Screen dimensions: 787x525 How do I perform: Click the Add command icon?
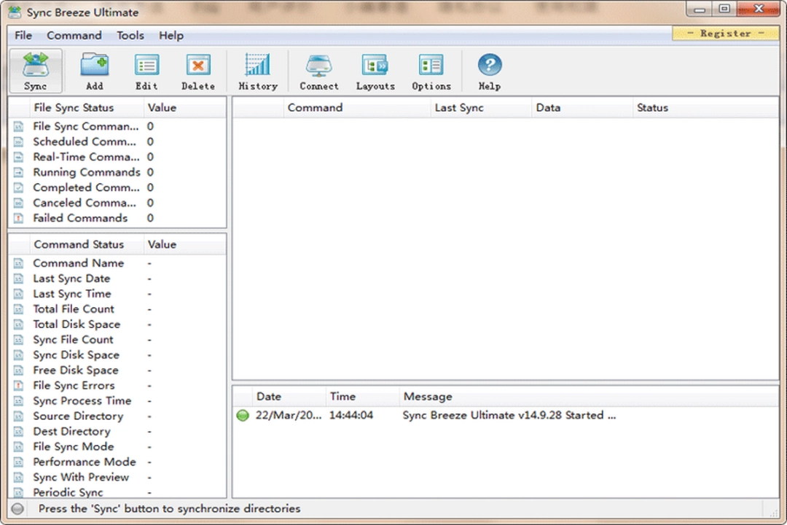coord(94,69)
